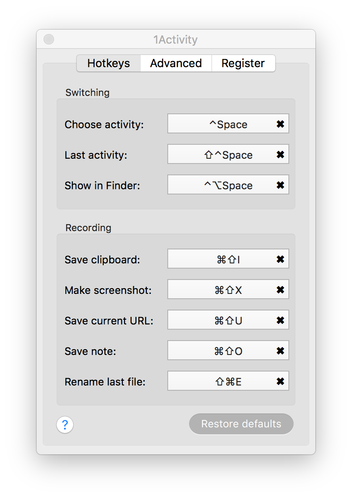
Task: Clear the Show in Finder hotkey
Action: pyautogui.click(x=280, y=185)
